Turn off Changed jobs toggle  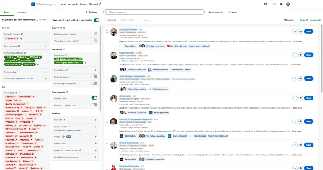tap(94, 98)
